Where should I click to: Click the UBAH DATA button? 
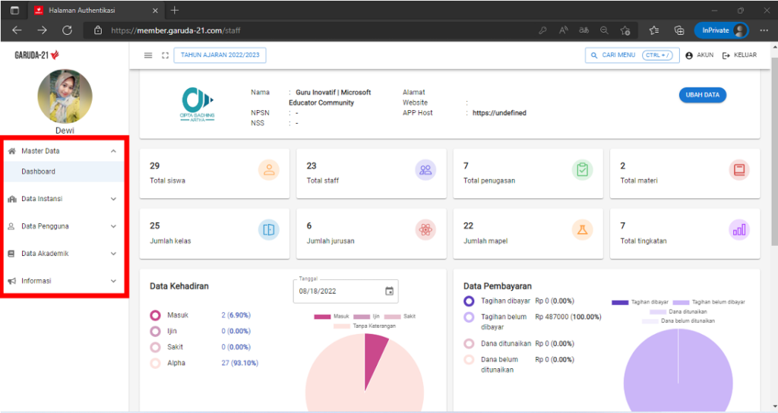703,95
